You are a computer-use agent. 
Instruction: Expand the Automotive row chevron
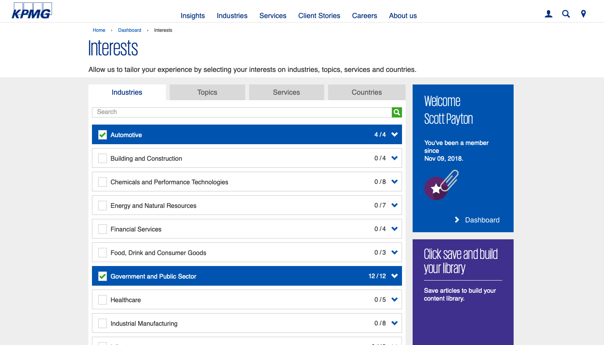pyautogui.click(x=395, y=134)
